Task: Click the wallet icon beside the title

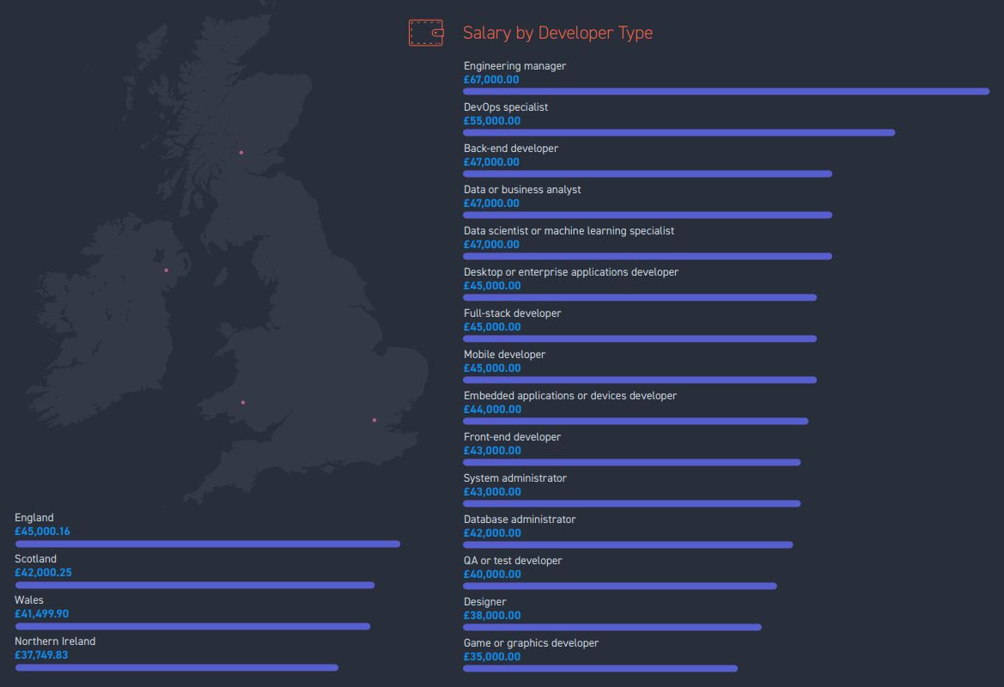Action: click(426, 33)
